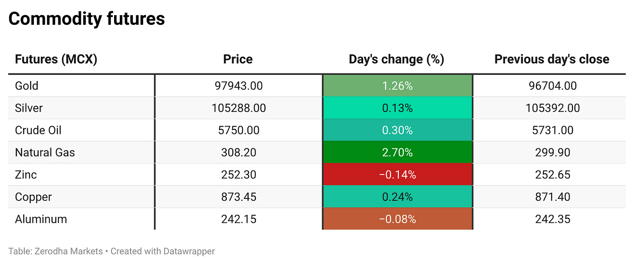The width and height of the screenshot is (634, 265).
Task: Click Crude Oil previous close 5731.00
Action: pyautogui.click(x=553, y=130)
